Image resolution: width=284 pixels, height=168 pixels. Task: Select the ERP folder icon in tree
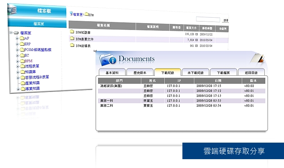tap(22, 44)
